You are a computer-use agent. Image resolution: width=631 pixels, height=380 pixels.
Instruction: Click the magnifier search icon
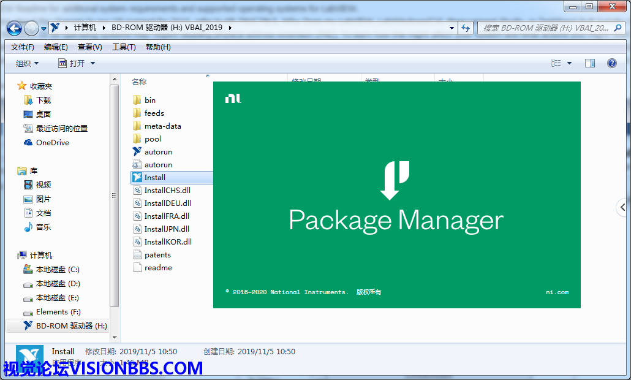[x=618, y=28]
